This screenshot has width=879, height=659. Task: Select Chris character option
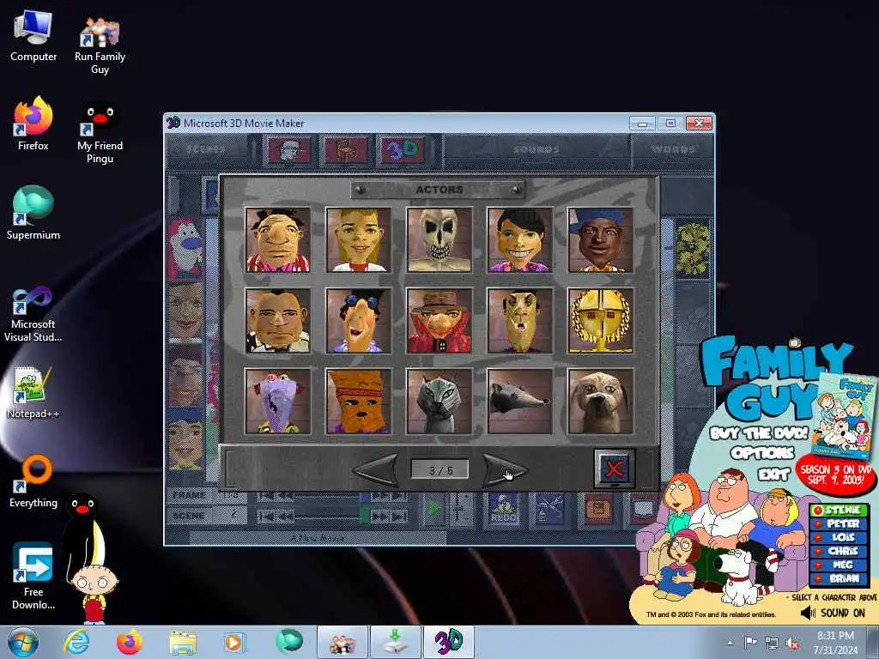pyautogui.click(x=840, y=552)
